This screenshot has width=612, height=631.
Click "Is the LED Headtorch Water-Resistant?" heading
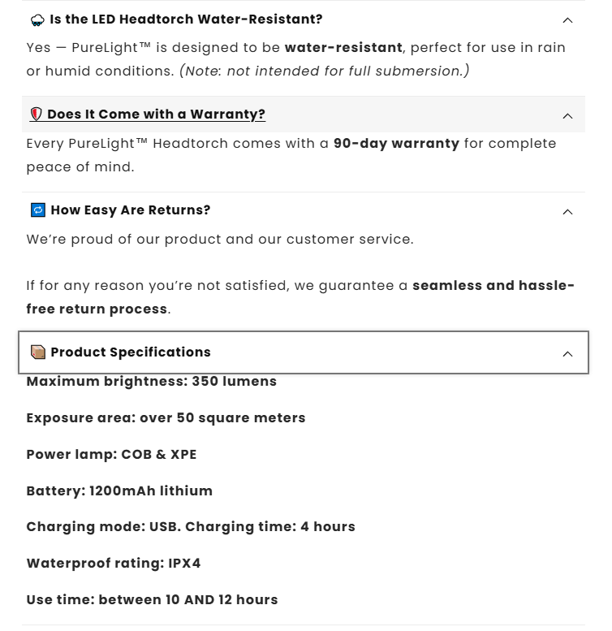(x=186, y=19)
